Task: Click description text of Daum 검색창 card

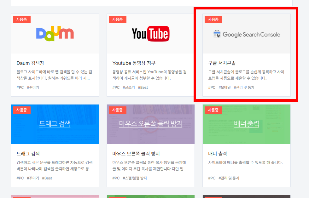Action: pos(54,75)
